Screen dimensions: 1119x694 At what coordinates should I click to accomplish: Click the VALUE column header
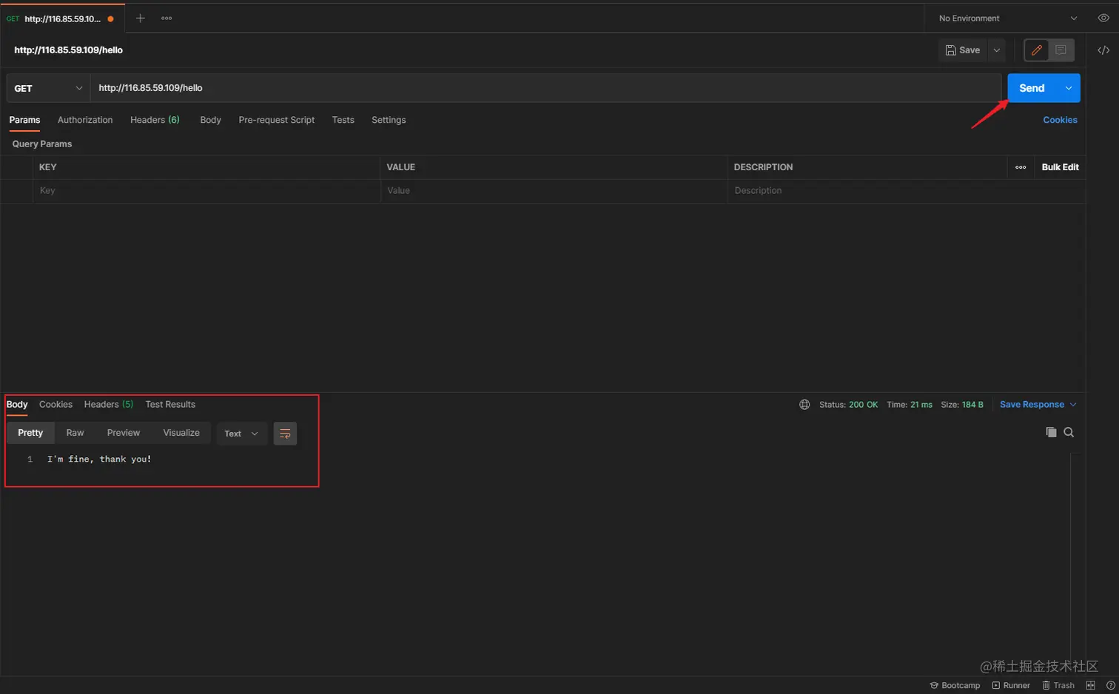(x=401, y=167)
